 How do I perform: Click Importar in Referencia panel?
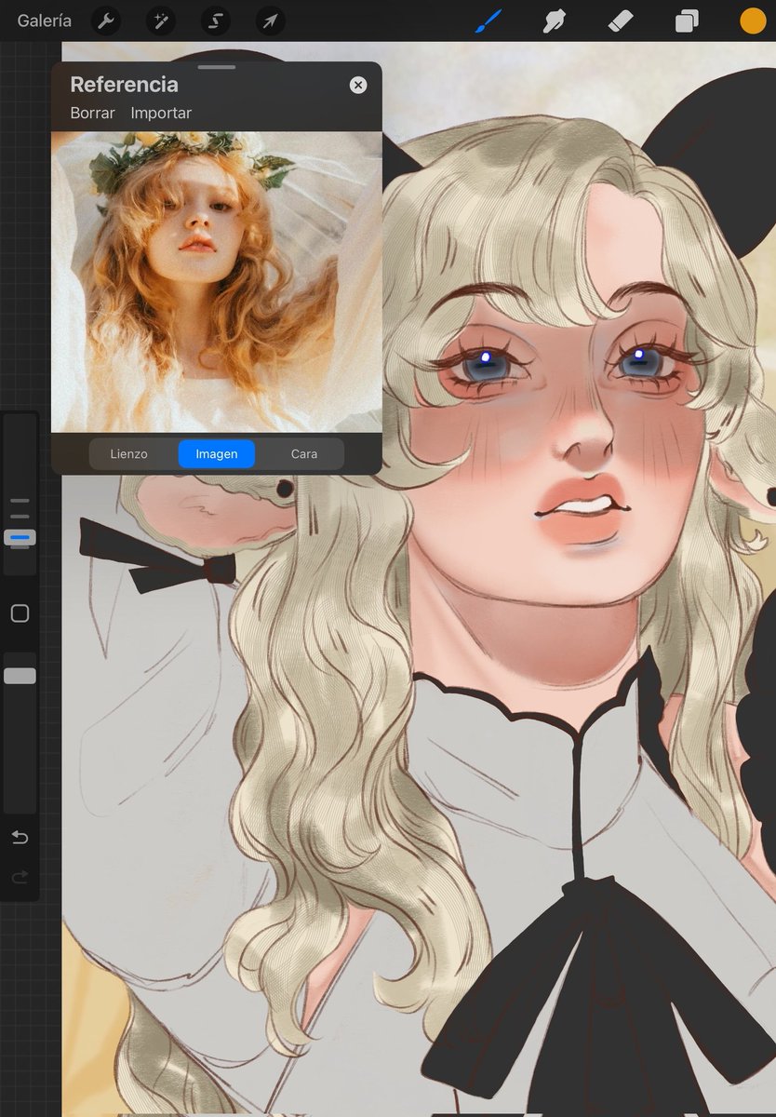(x=161, y=113)
